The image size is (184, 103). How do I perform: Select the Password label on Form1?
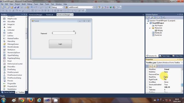[44, 33]
